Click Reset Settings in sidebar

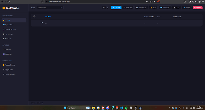(x=14, y=74)
